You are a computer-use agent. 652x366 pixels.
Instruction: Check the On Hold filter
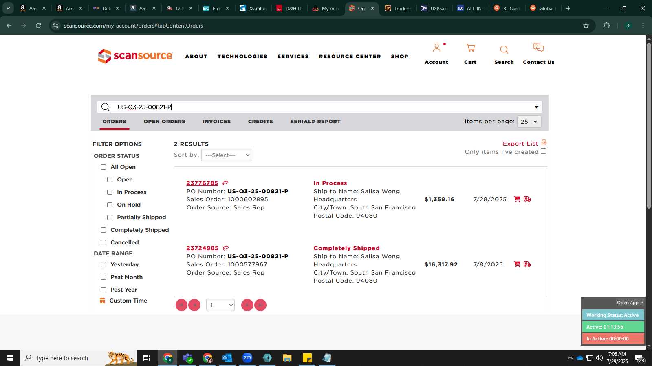[x=110, y=205]
